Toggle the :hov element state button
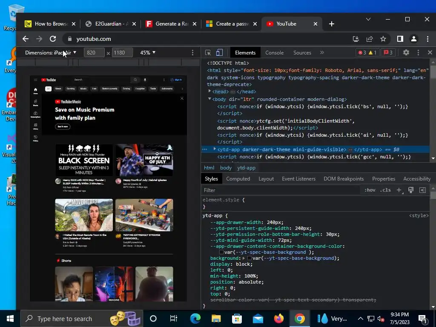The height and width of the screenshot is (327, 436). point(370,190)
